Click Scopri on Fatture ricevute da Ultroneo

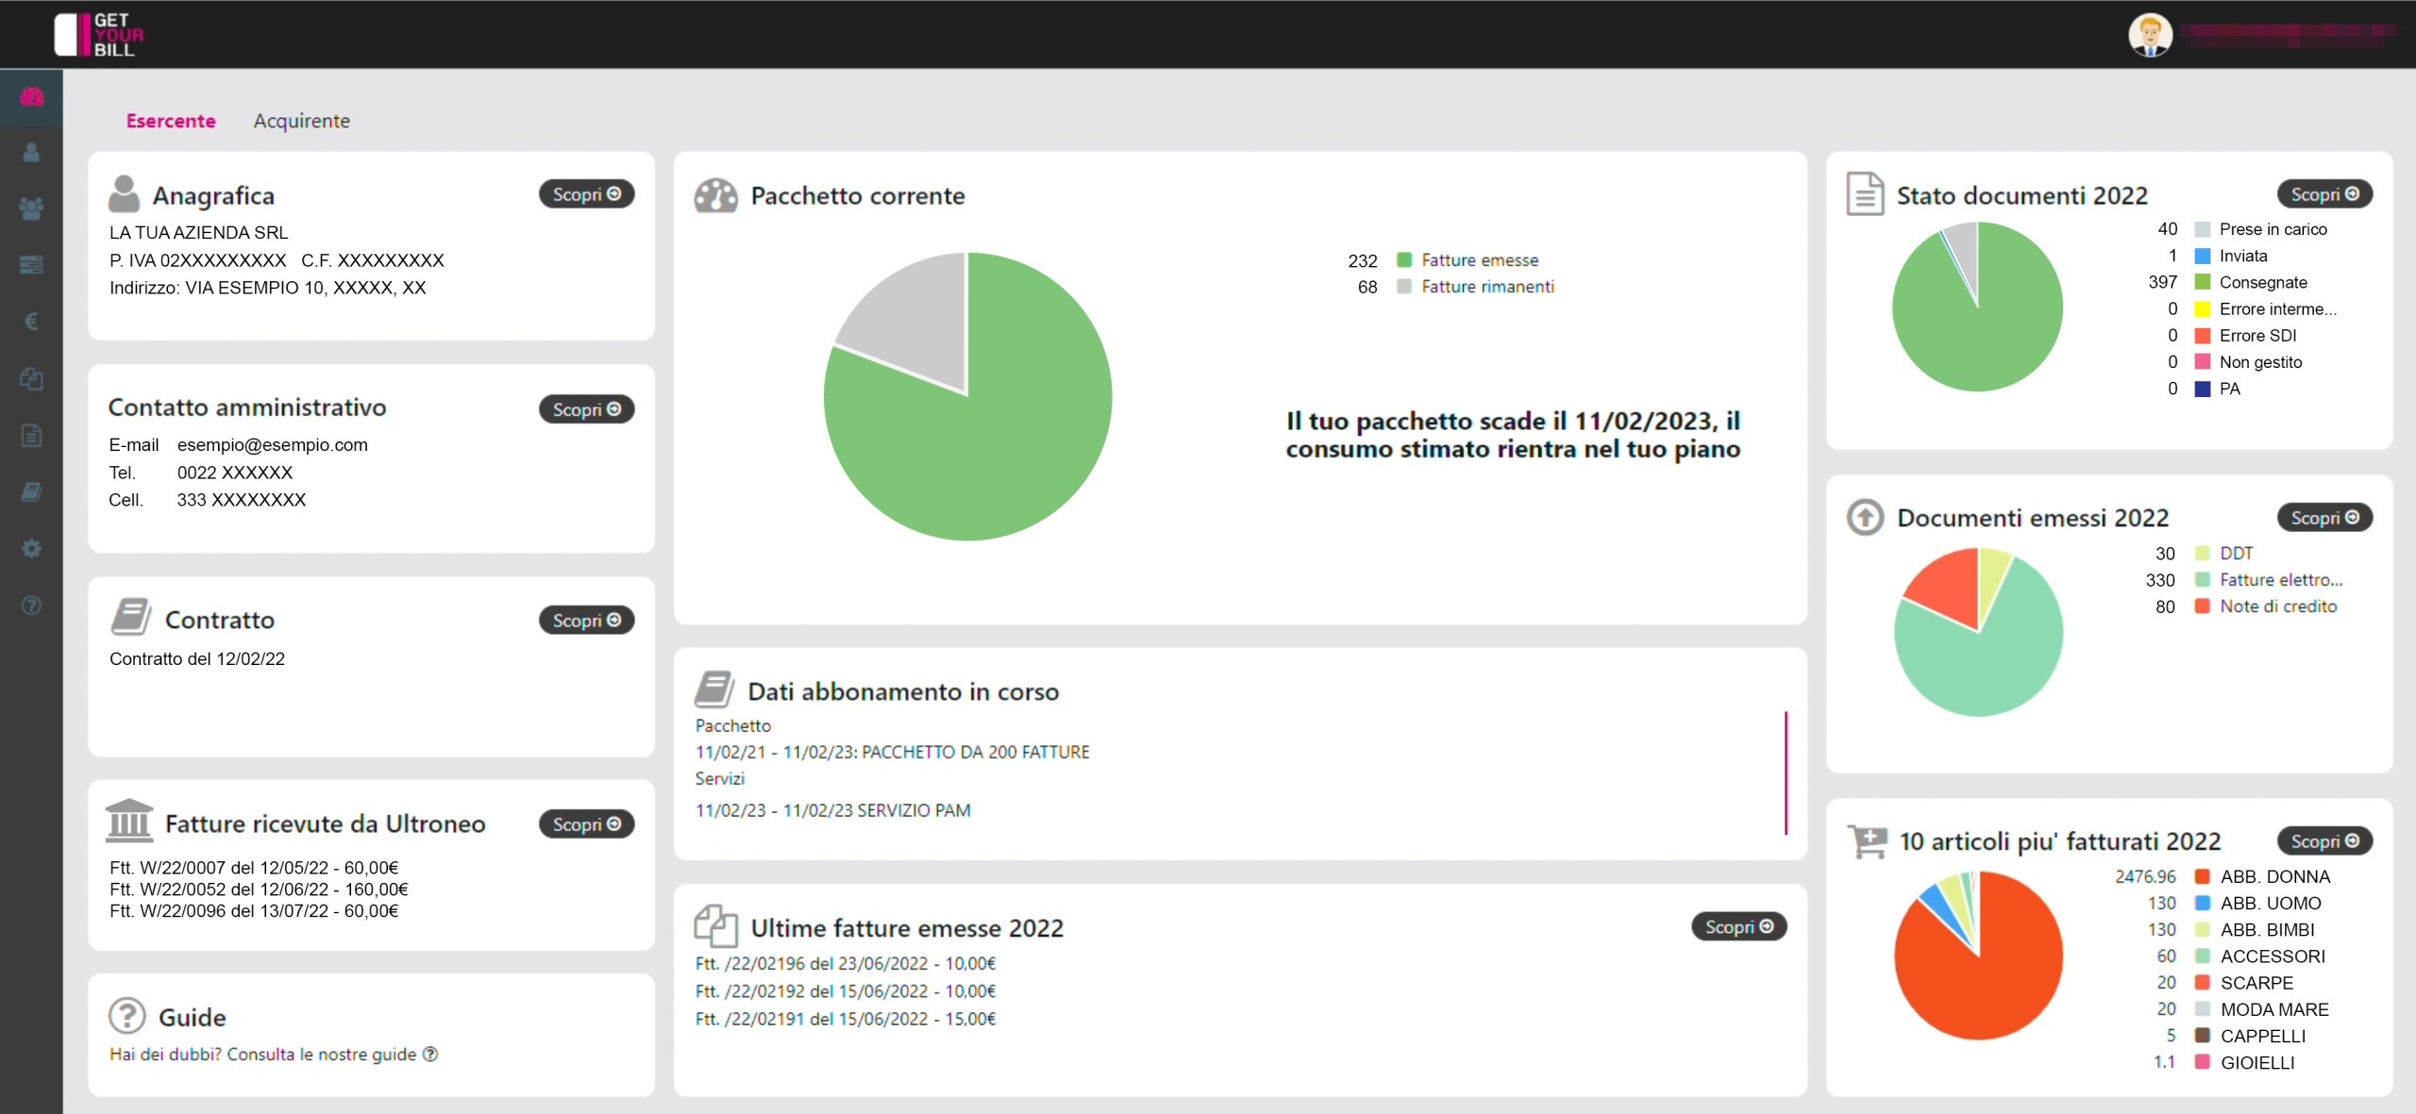pos(586,823)
